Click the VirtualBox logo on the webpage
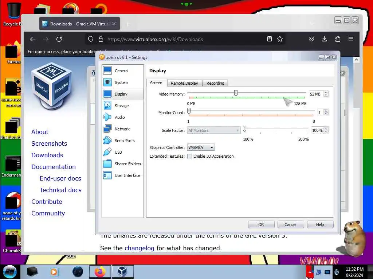The height and width of the screenshot is (279, 373). pyautogui.click(x=52, y=86)
